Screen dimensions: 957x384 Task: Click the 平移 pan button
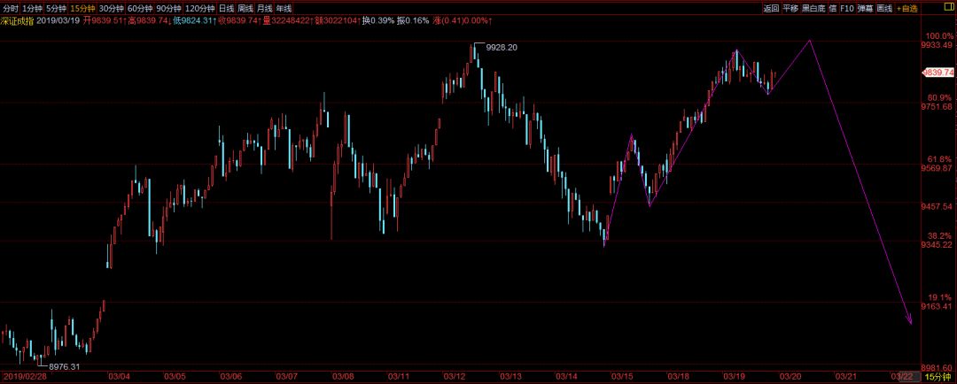(x=790, y=9)
